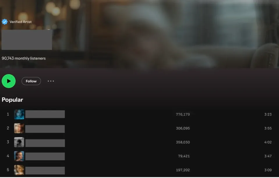Select track 2 album thumbnail
The image size is (279, 178).
click(x=19, y=128)
